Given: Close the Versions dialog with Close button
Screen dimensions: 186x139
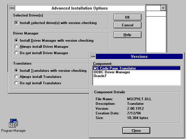Looking at the screenshot, I should coord(136,131).
